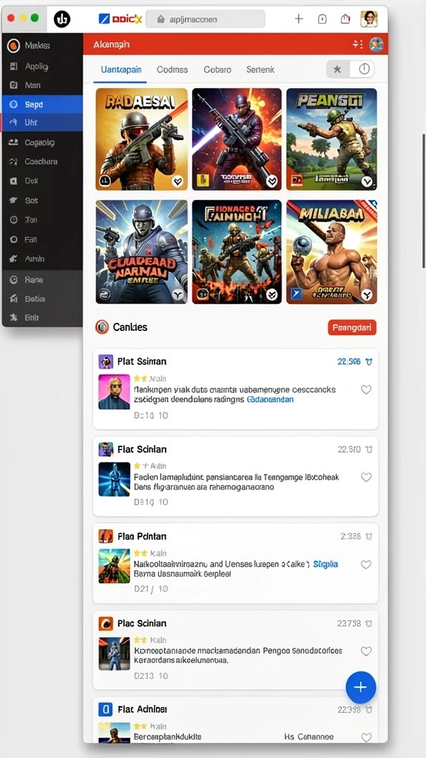426x758 pixels.
Task: Open the site logo tab in the browser bar
Action: pos(121,19)
